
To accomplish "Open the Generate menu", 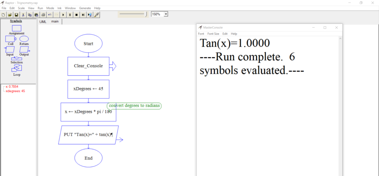I will point(85,8).
